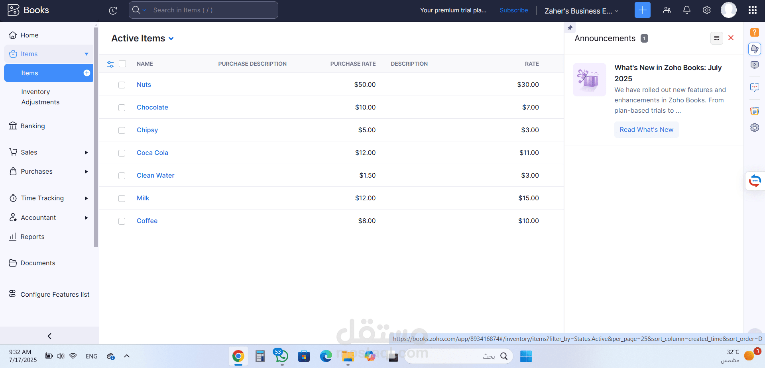Show hidden system tray icons
The width and height of the screenshot is (765, 368).
pos(127,356)
